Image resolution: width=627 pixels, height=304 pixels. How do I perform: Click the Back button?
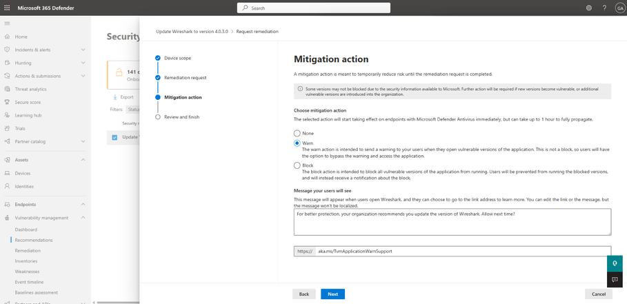[x=304, y=294]
